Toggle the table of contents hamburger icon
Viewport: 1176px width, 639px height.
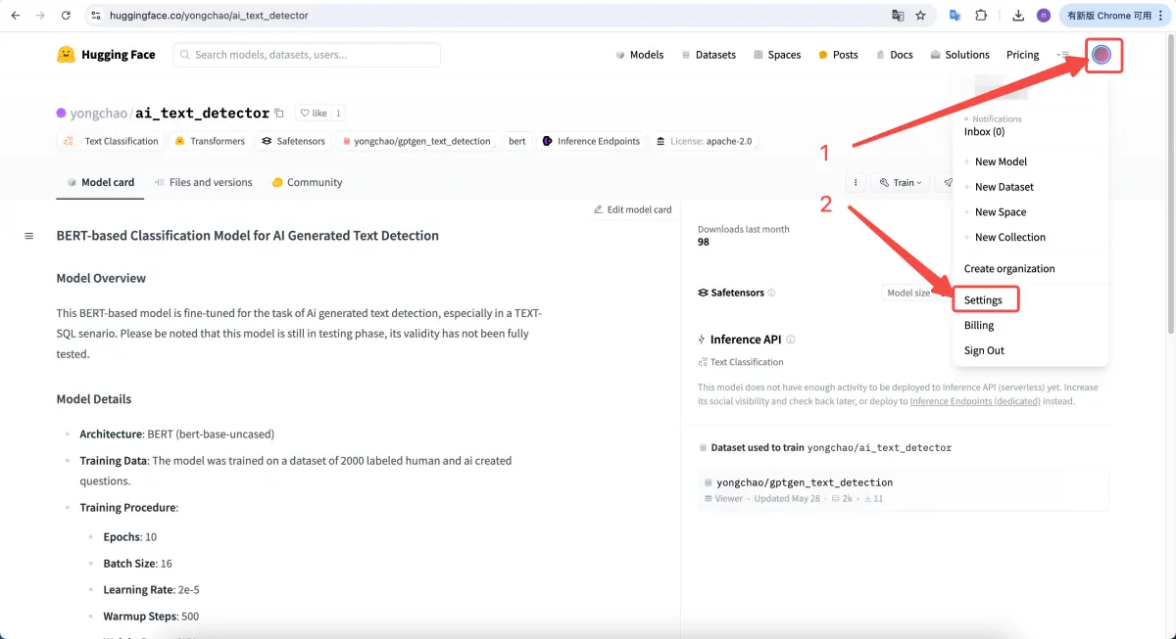point(28,236)
